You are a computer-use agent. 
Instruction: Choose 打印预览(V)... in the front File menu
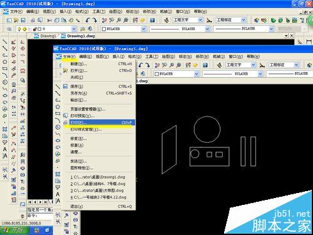click(x=99, y=116)
